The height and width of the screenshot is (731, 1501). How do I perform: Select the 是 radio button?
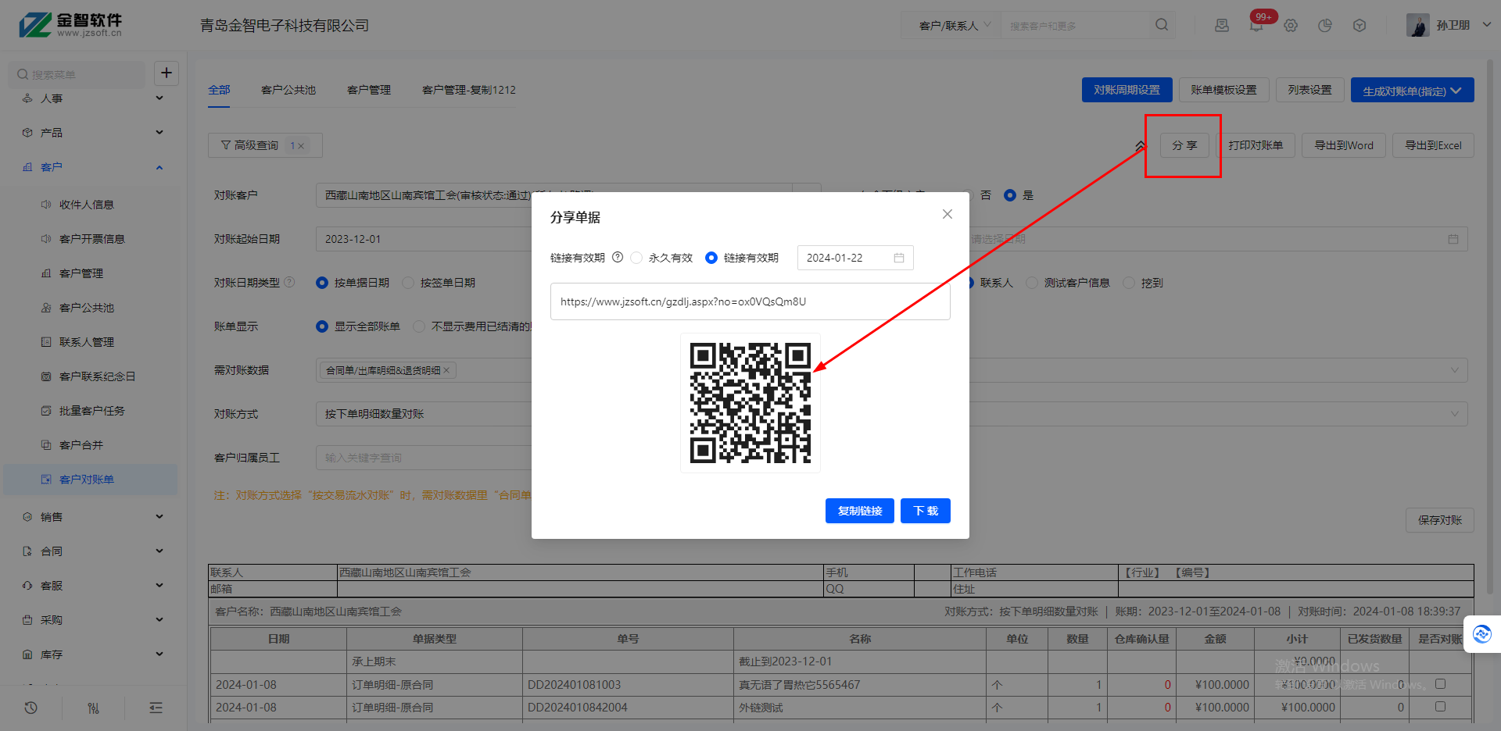click(x=1010, y=195)
